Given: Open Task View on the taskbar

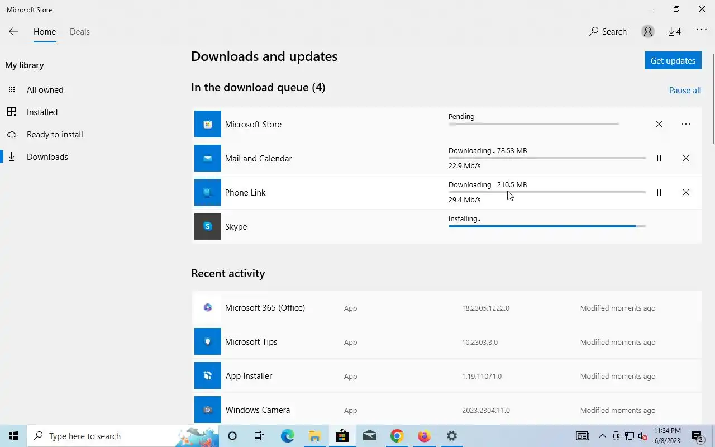Looking at the screenshot, I should click(259, 436).
